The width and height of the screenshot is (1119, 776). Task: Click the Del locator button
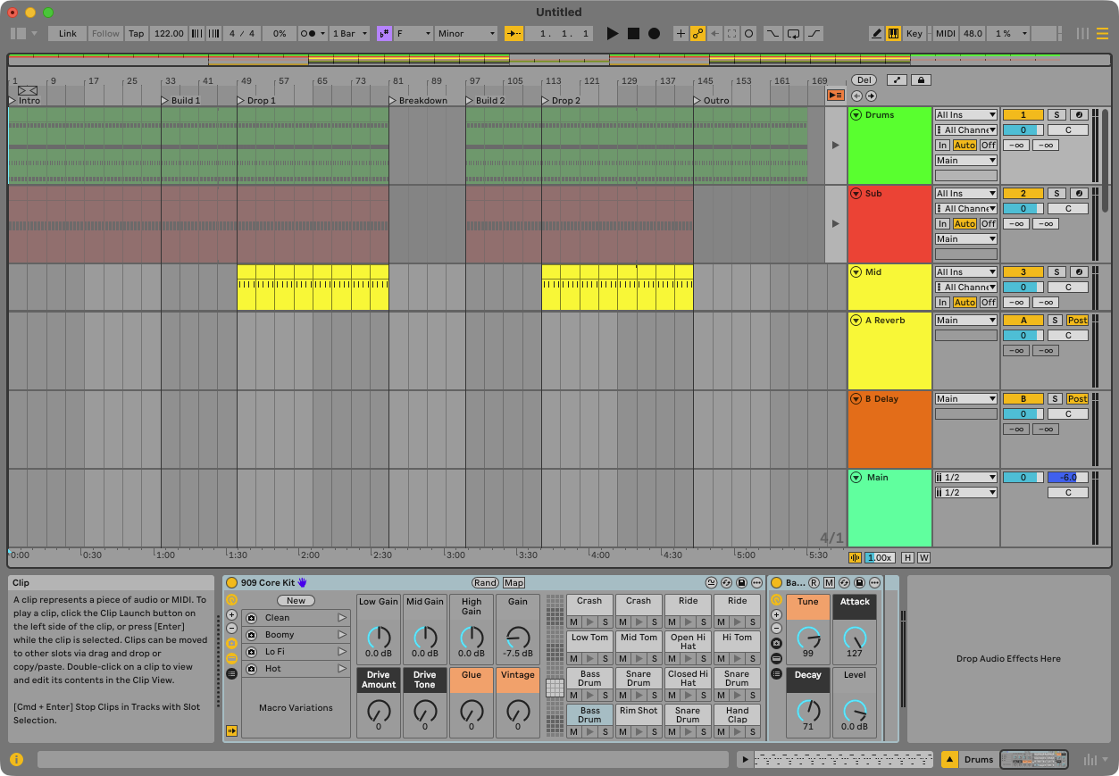[864, 79]
